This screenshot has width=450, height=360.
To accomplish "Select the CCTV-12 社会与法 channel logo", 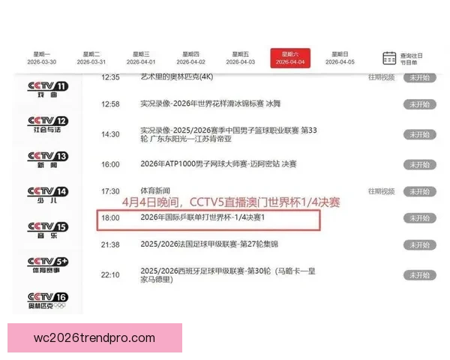I will point(48,124).
